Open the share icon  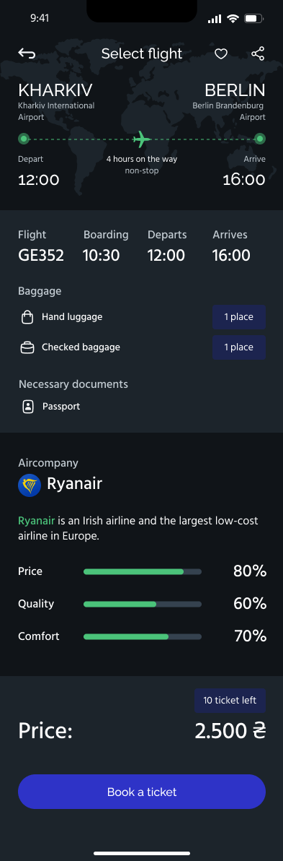click(x=258, y=53)
